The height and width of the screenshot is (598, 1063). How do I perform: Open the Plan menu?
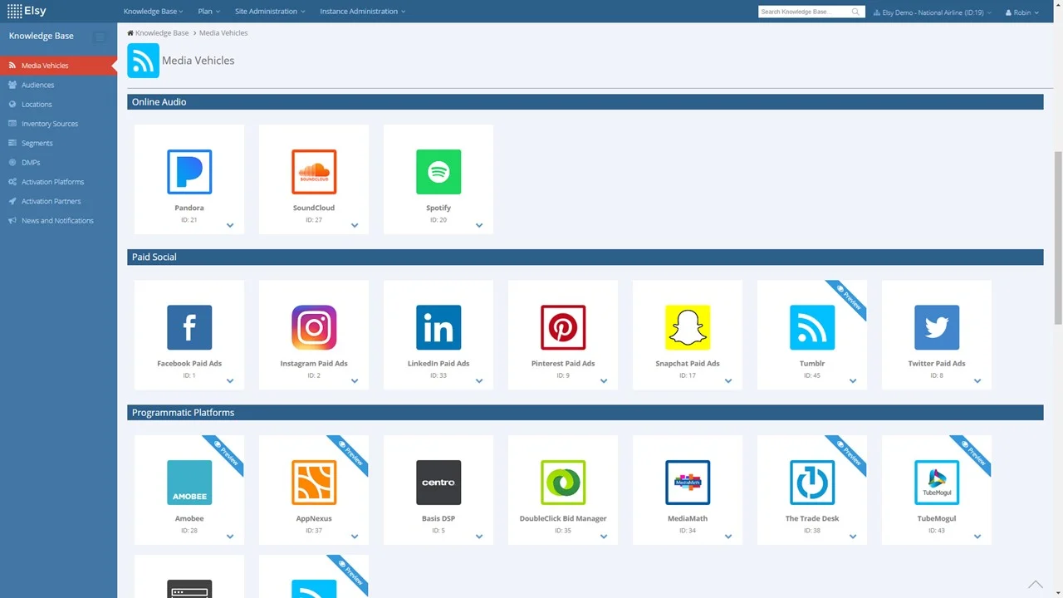point(209,12)
